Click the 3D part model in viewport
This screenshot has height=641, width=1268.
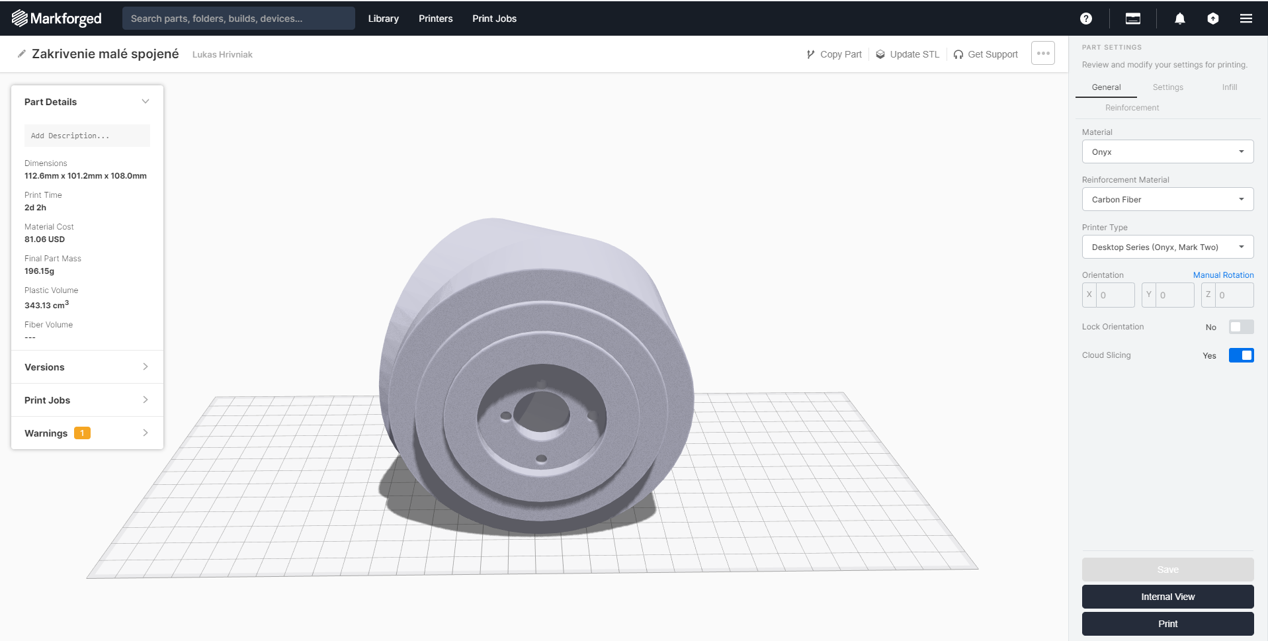coord(536,377)
